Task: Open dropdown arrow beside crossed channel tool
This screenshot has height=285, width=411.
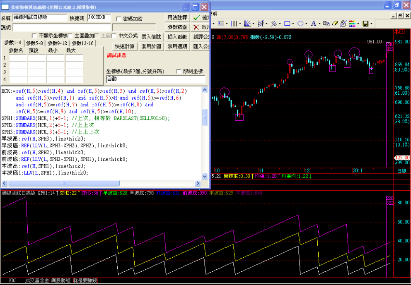Action: [266, 24]
